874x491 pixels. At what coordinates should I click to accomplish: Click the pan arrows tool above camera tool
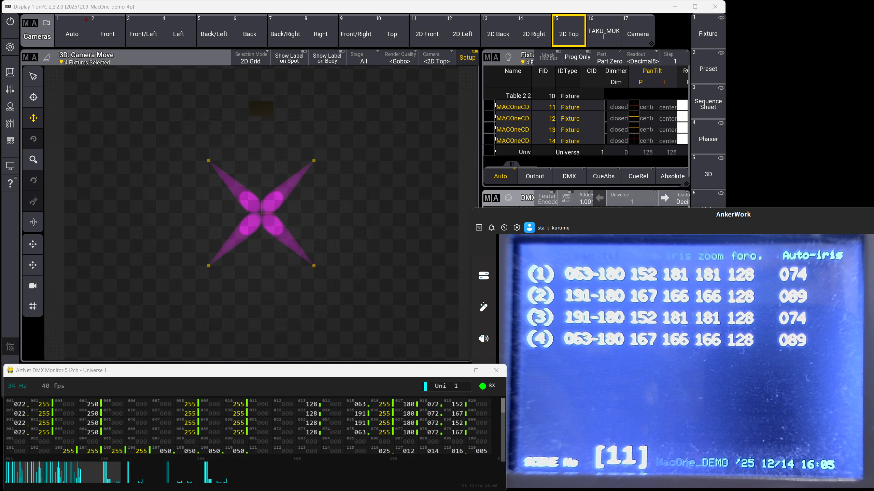pyautogui.click(x=33, y=265)
